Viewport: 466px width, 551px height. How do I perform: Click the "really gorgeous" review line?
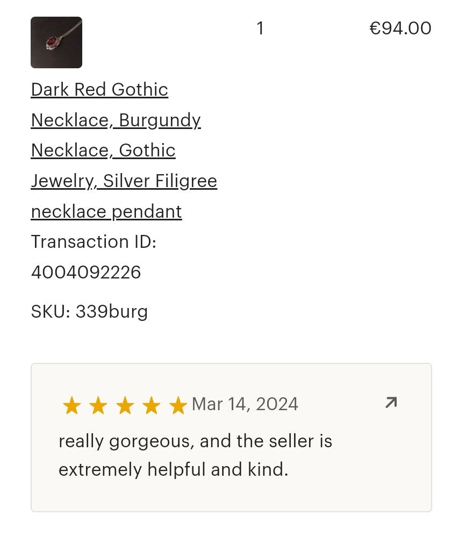pyautogui.click(x=195, y=441)
